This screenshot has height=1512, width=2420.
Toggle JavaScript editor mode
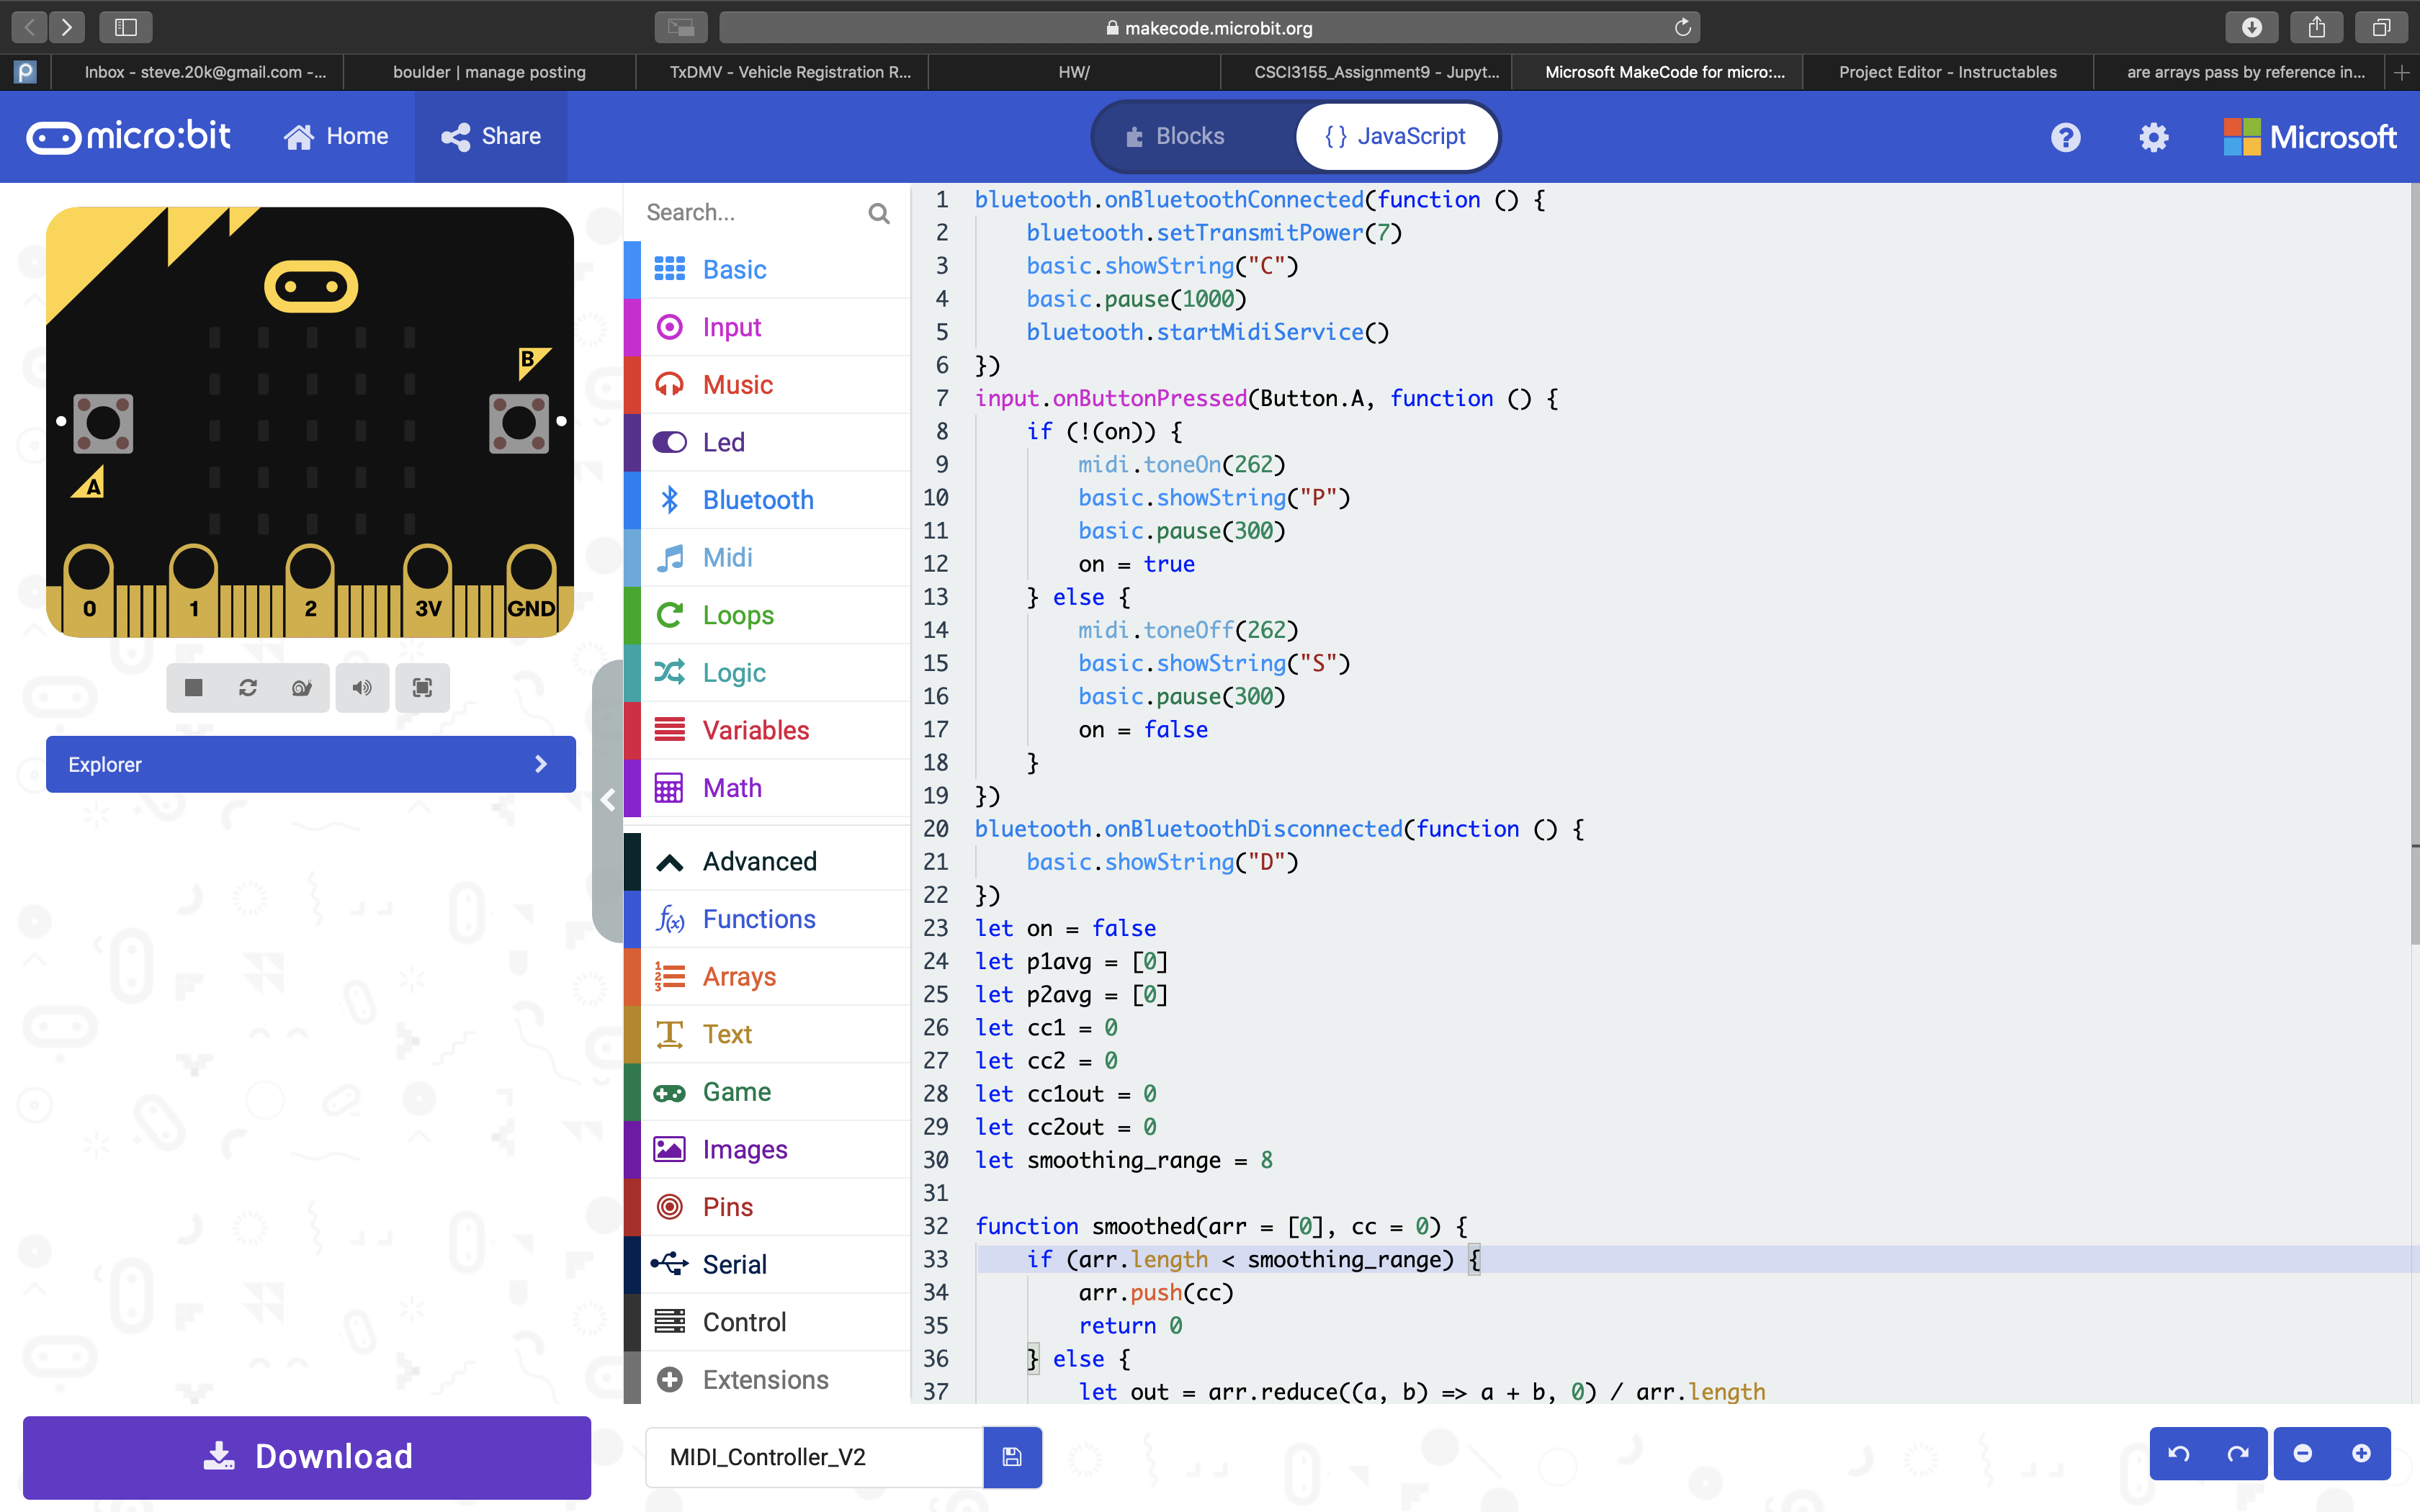click(1394, 136)
